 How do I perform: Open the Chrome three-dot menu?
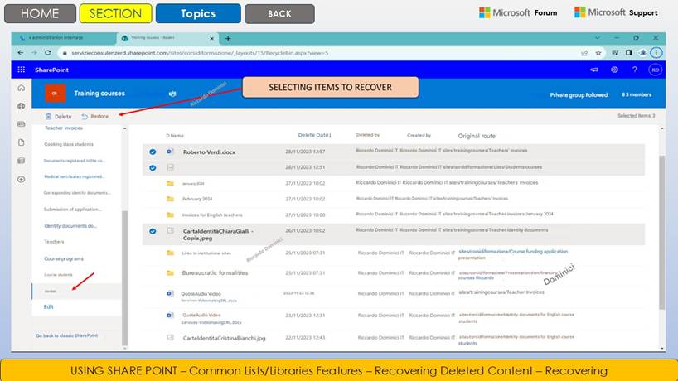[656, 52]
